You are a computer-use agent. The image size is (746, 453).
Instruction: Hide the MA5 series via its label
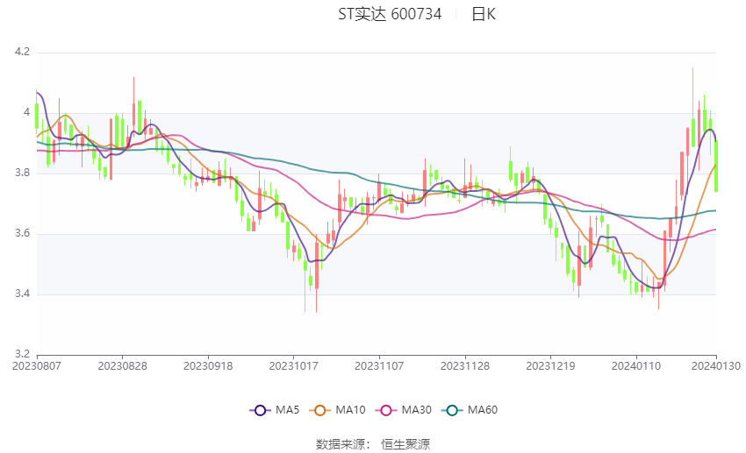287,410
